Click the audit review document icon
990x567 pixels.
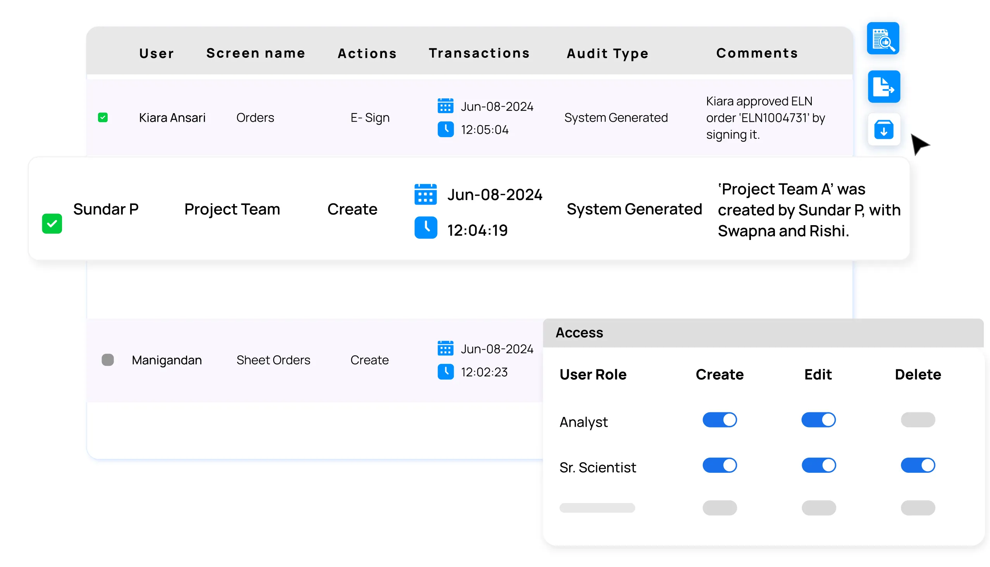(883, 38)
